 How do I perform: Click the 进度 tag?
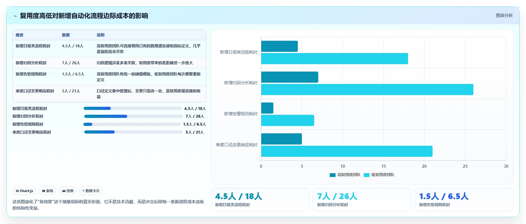pyautogui.click(x=68, y=191)
